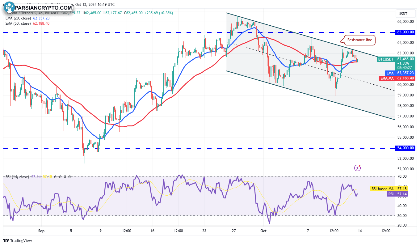Select the dashed channel midline
The image size is (420, 246).
(311, 66)
